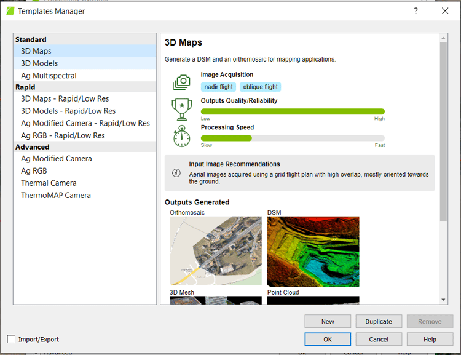This screenshot has height=355, width=461.
Task: Click the Orthomosaic output thumbnail
Action: tap(215, 250)
